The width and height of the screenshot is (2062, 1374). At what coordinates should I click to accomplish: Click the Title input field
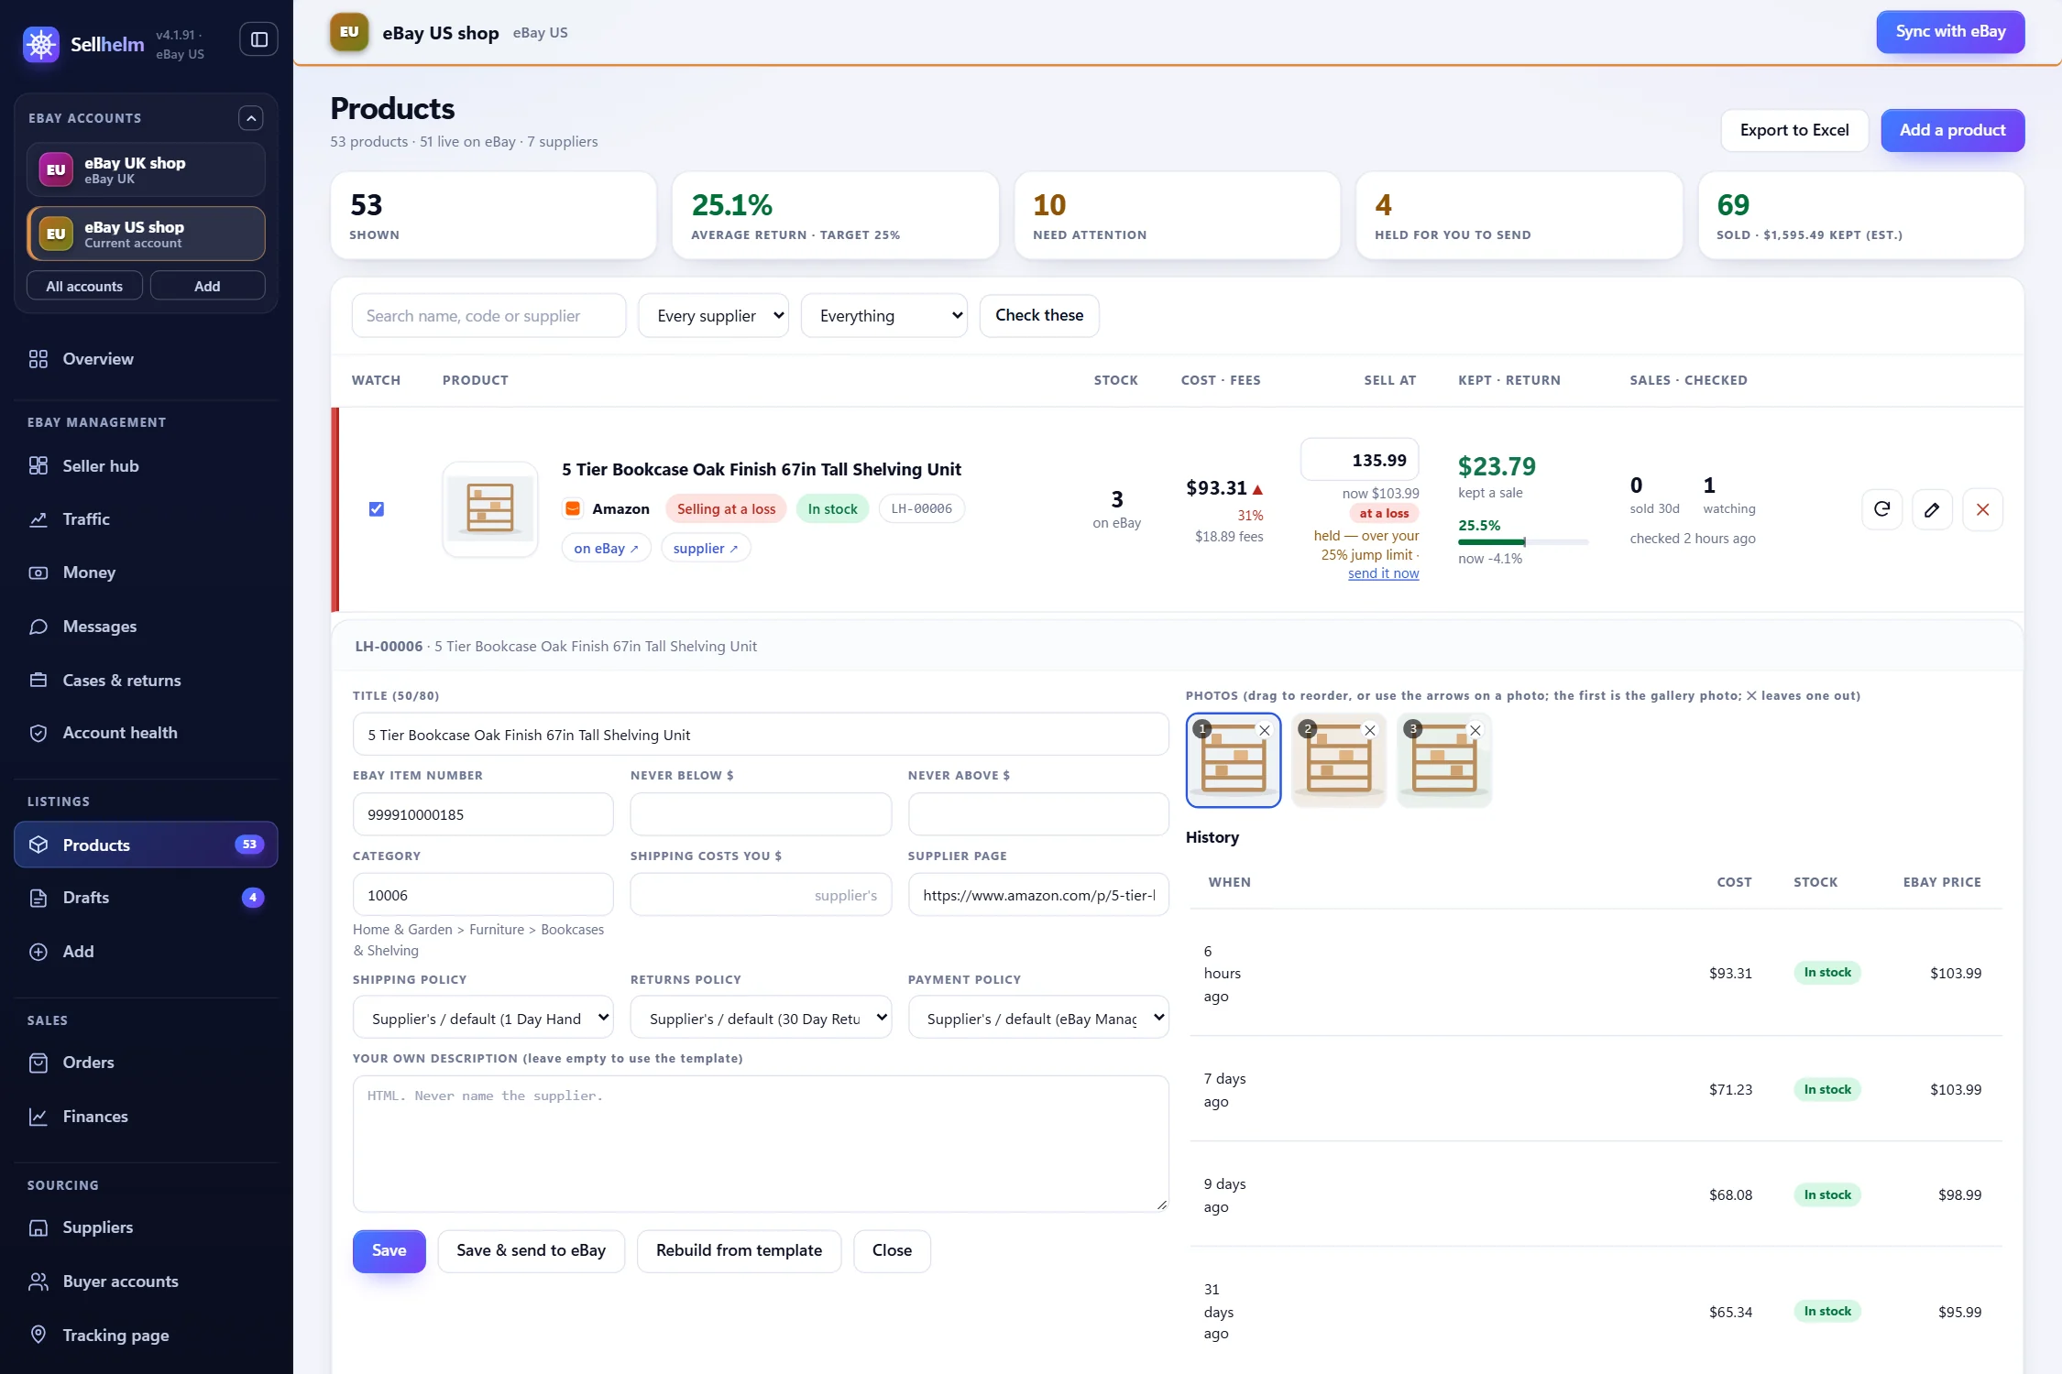click(761, 735)
